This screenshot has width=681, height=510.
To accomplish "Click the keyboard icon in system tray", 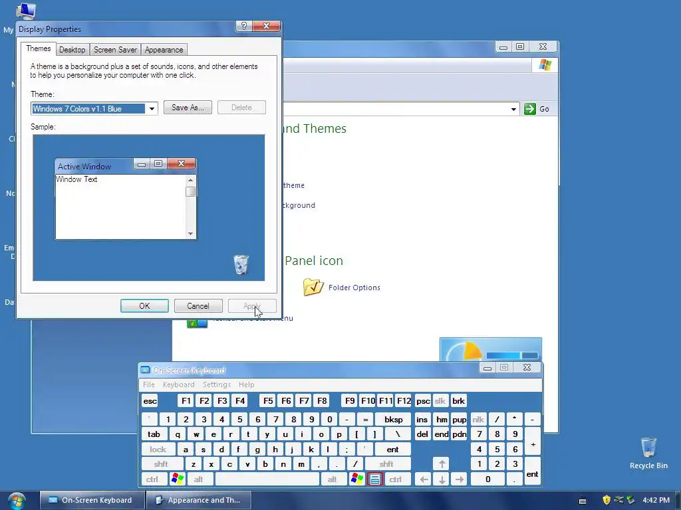I will coord(583,501).
